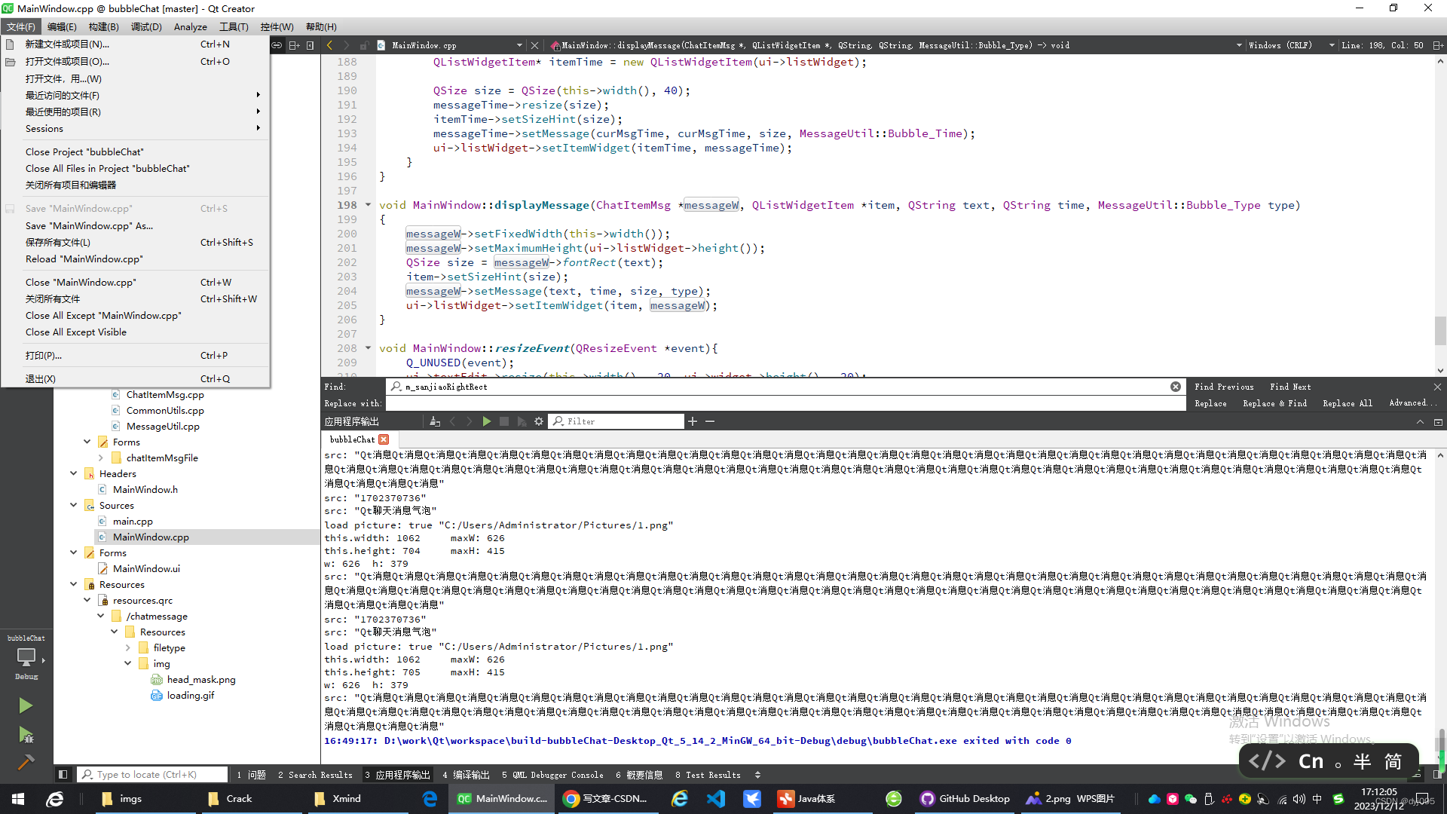
Task: Switch to the 4 编译输出 pane
Action: pyautogui.click(x=466, y=774)
